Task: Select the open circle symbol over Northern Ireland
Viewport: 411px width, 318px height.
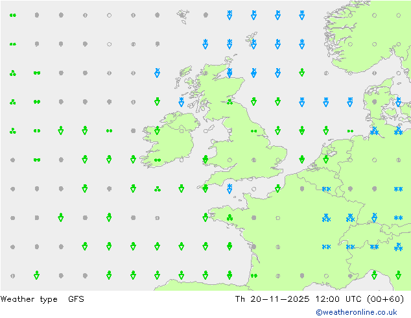Action: [182, 130]
